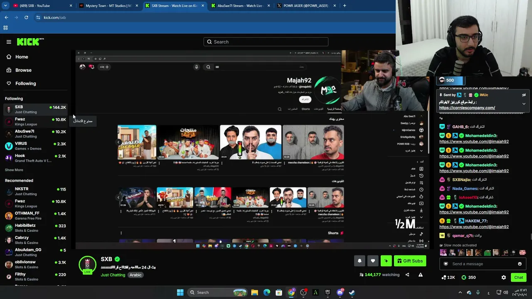Open AbuSwe7l channel in Following list
The width and height of the screenshot is (532, 299).
[x=35, y=134]
